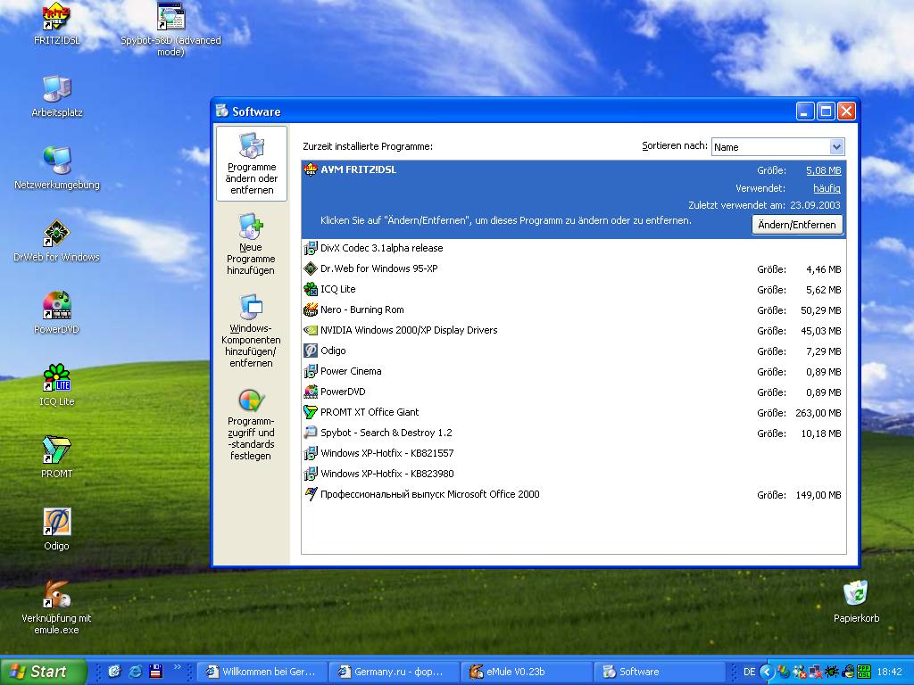This screenshot has height=685, width=914.
Task: Select the Arbeitsplatz desktop icon
Action: pos(56,96)
